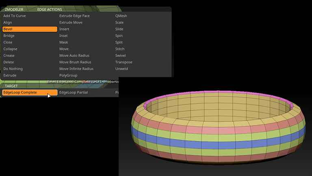Click the Bevel EdgeLoop Complete hint text
312x176 pixels.
(83, 81)
